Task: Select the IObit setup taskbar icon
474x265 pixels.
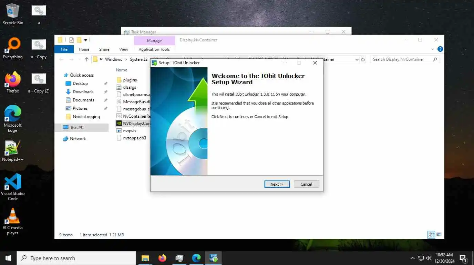Action: point(213,258)
